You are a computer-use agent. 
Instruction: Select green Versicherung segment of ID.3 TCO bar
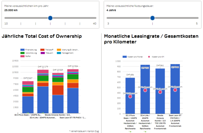[x=28, y=90]
